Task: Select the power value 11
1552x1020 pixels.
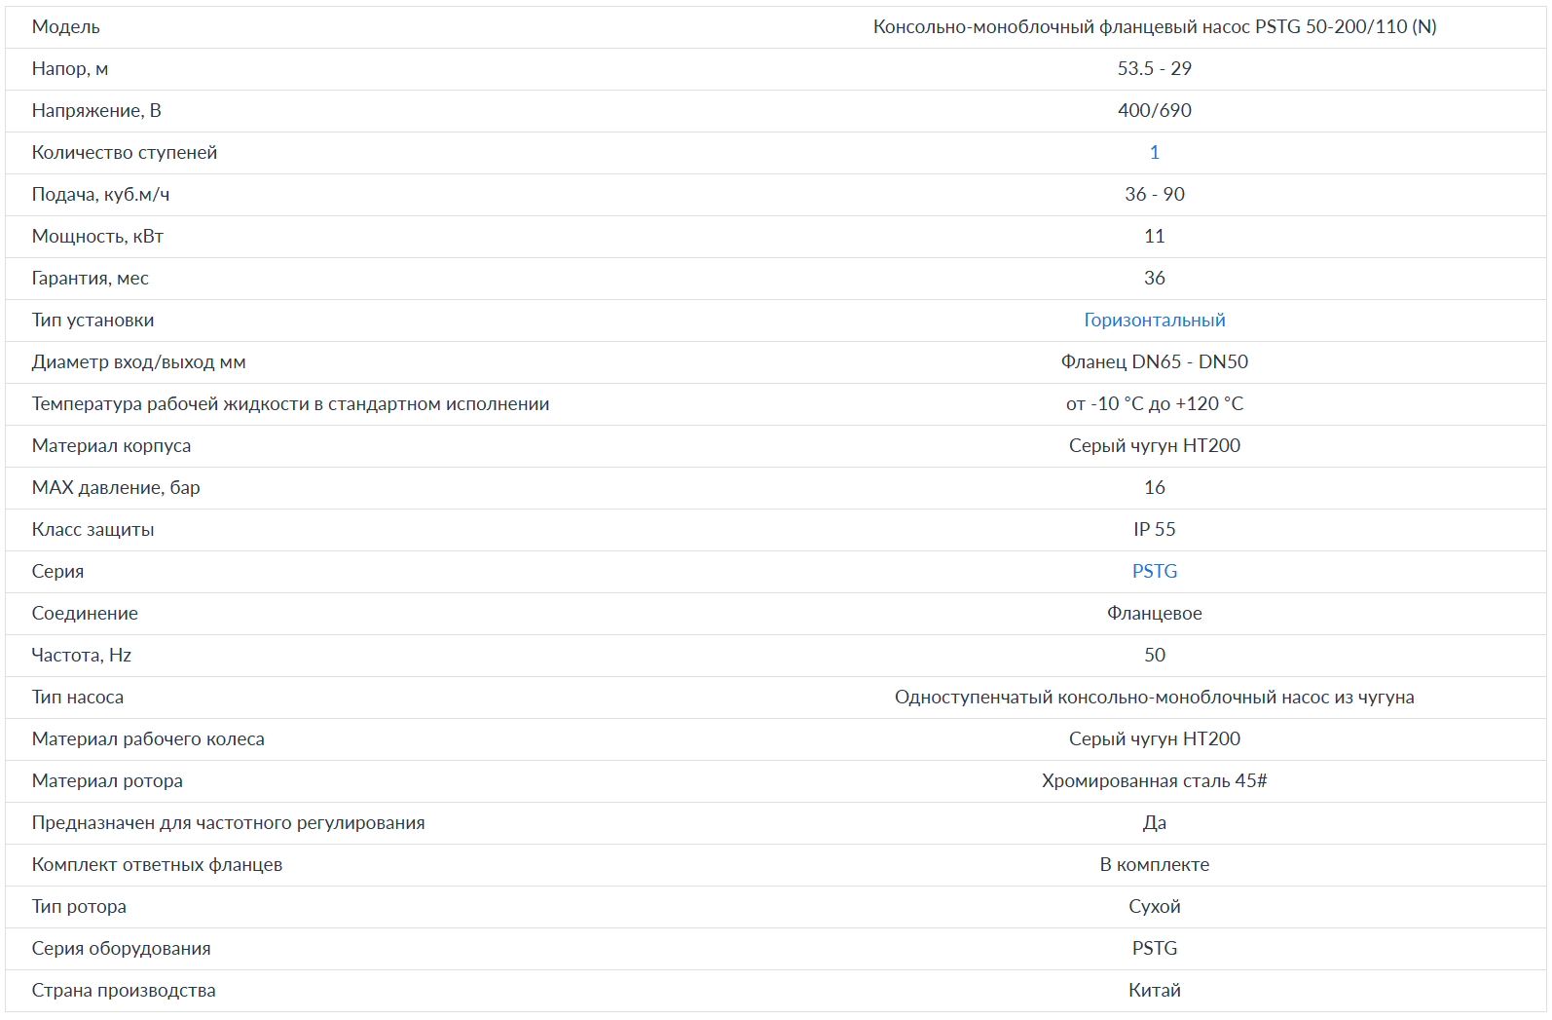Action: point(1154,237)
